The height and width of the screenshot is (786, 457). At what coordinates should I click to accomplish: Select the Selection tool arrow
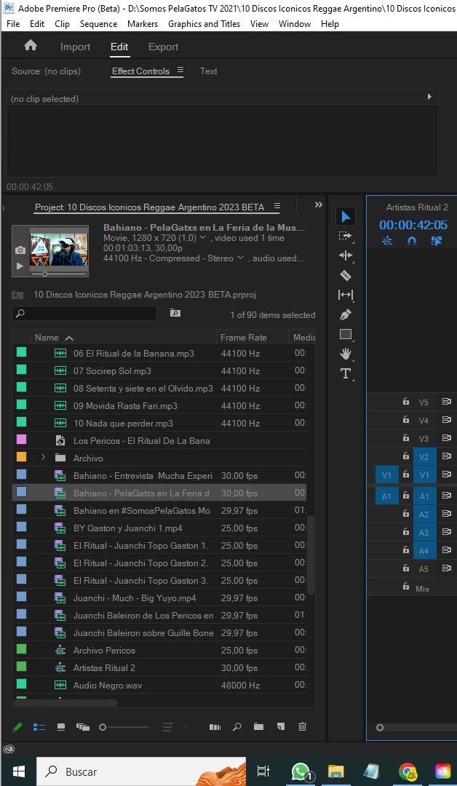tap(346, 217)
